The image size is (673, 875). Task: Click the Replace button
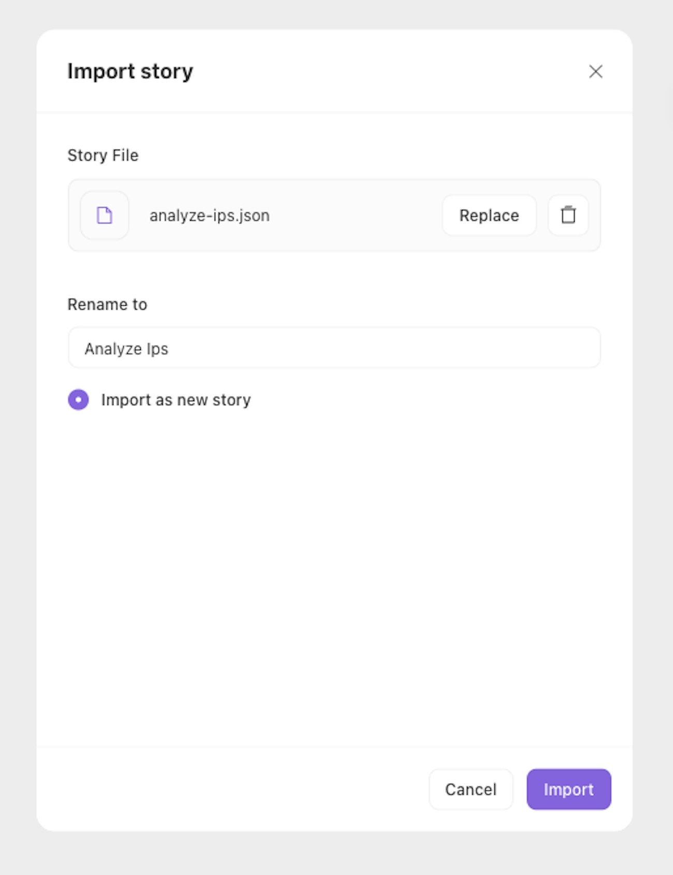pyautogui.click(x=489, y=215)
